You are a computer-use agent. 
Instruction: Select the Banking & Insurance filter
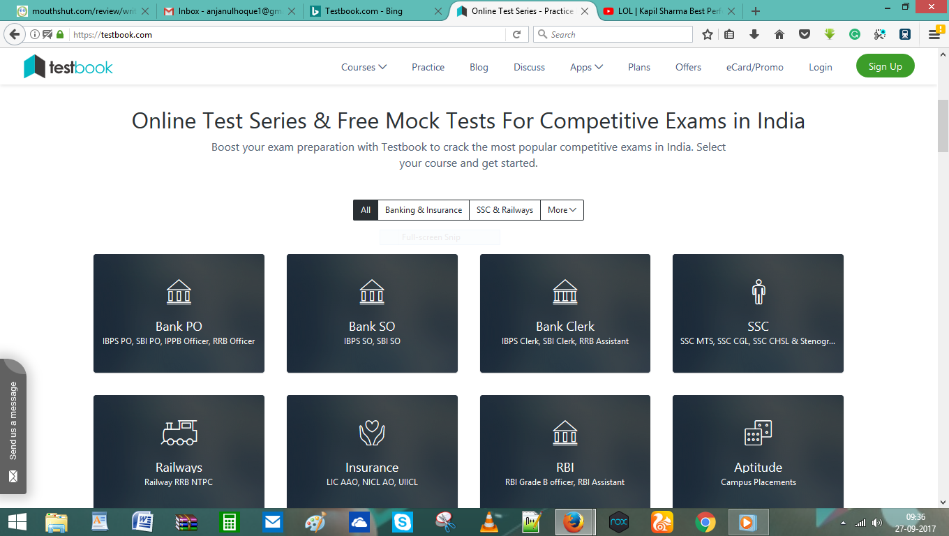tap(424, 210)
